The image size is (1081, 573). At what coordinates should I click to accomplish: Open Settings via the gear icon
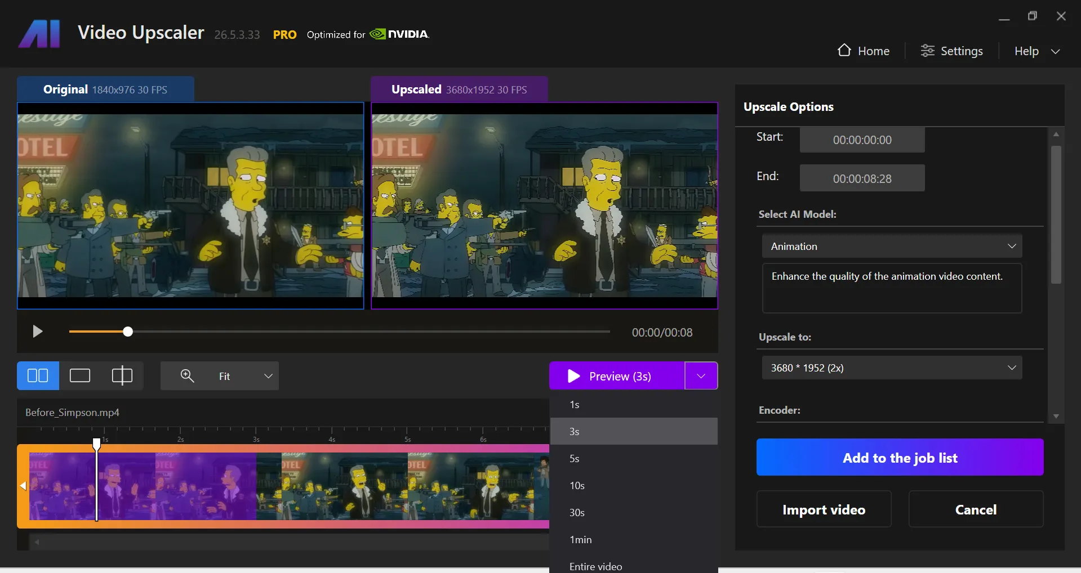[927, 51]
